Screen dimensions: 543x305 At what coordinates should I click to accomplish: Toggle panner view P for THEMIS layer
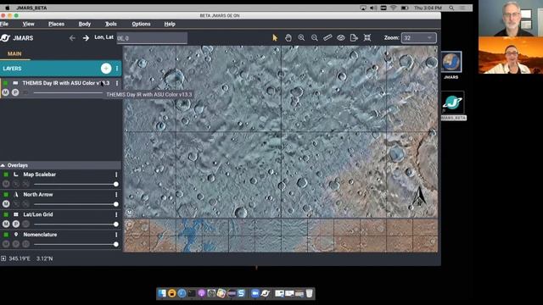click(x=15, y=92)
